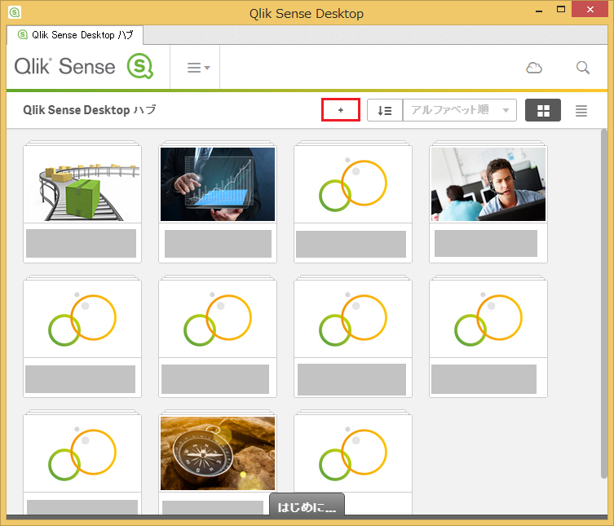Open the headset call center app thumbnail
Viewport: 614px width, 526px height.
pos(488,184)
